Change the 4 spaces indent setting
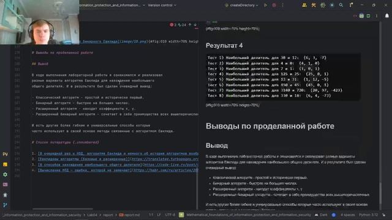The width and height of the screenshot is (392, 220). [x=347, y=215]
